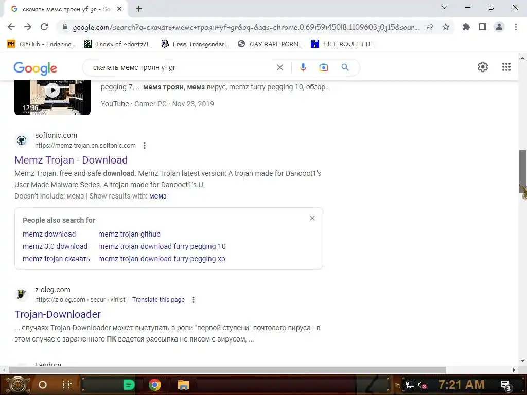Open Chrome profile avatar
This screenshot has height=395, width=527.
coord(499,27)
